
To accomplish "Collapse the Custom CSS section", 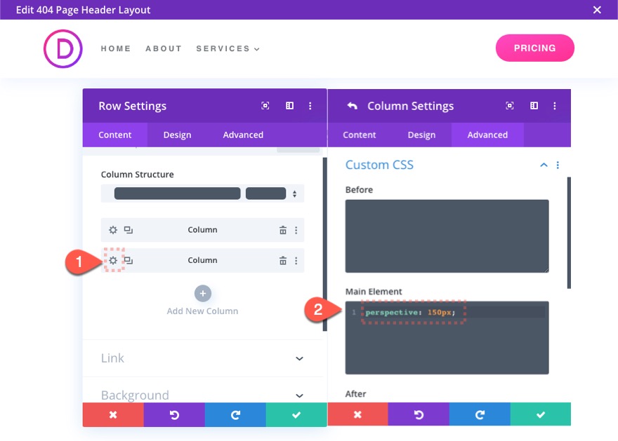I will pos(544,165).
